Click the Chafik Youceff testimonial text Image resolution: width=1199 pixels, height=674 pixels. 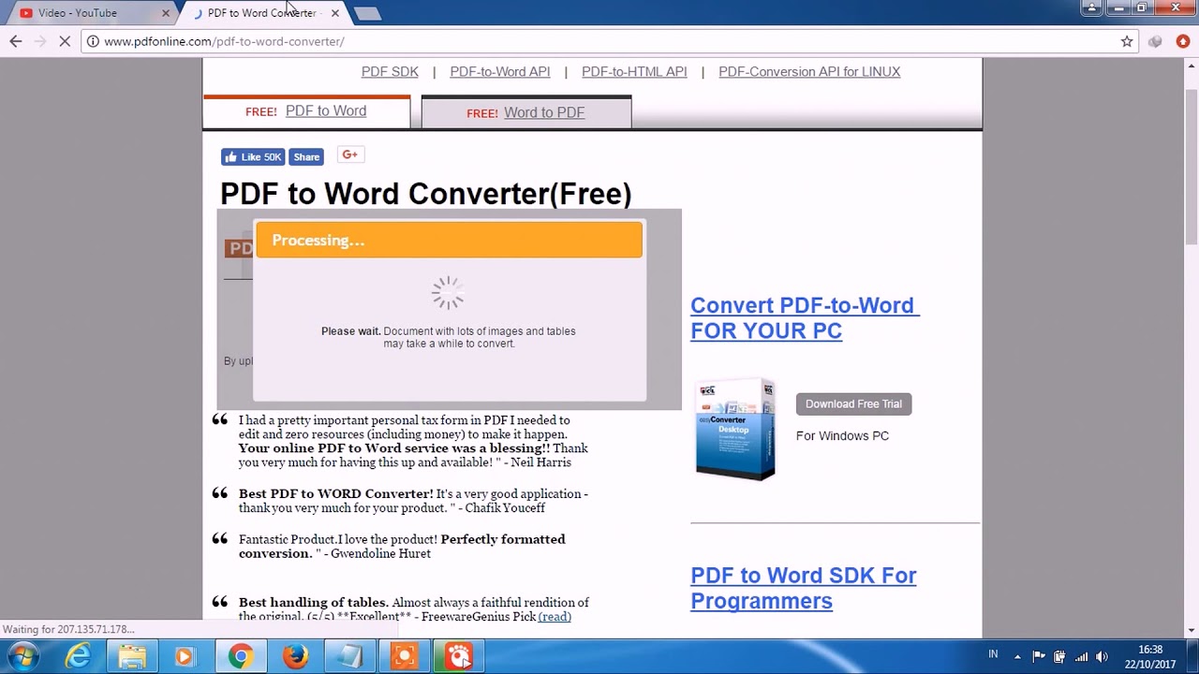(x=413, y=501)
